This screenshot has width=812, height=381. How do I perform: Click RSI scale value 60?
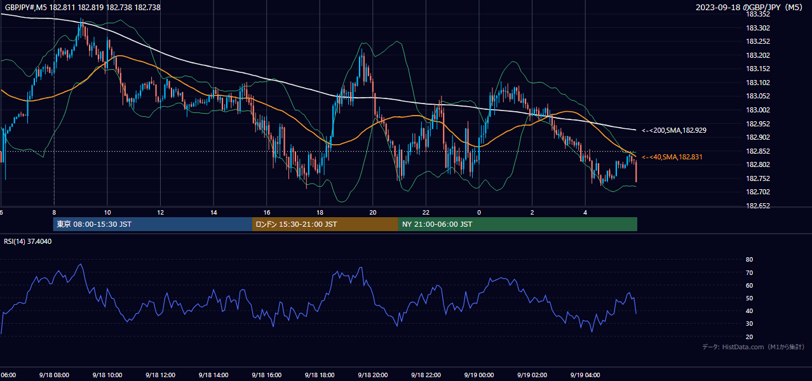pos(749,285)
